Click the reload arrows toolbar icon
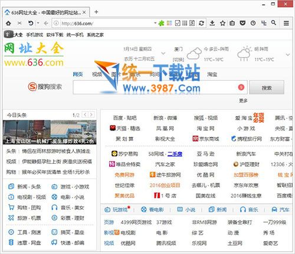Image resolution: width=295 pixels, height=254 pixels. click(x=201, y=23)
